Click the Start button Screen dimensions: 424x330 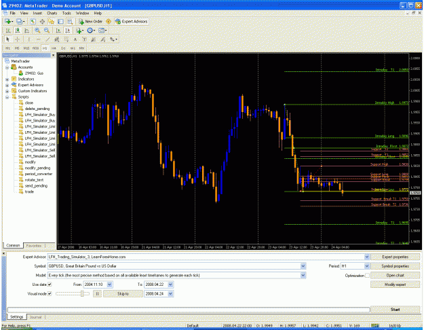(x=395, y=310)
